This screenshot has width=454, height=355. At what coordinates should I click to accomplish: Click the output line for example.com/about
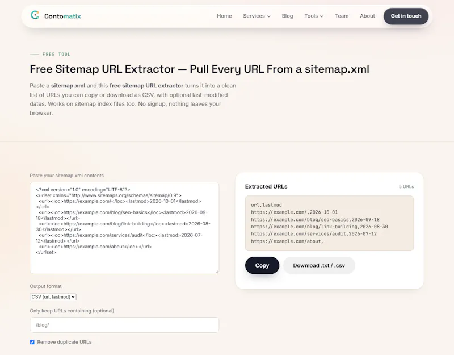pos(287,241)
